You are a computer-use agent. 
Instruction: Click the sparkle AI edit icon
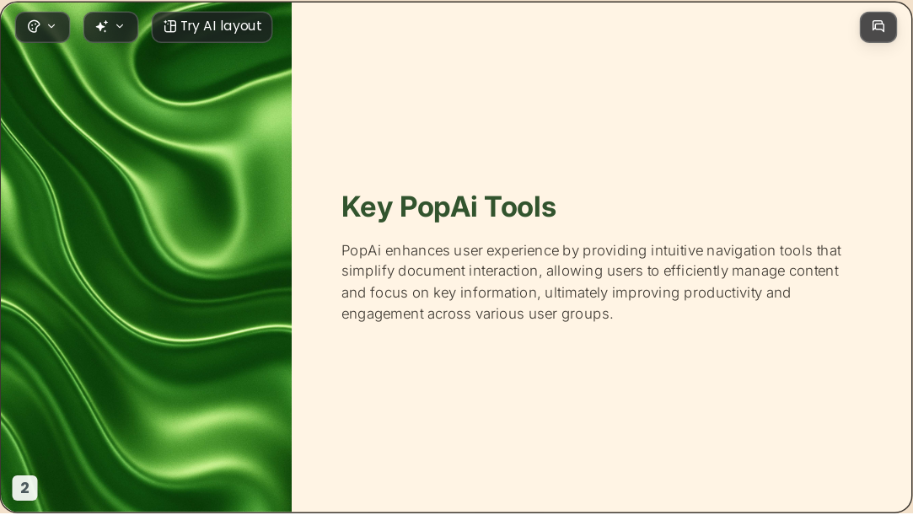pyautogui.click(x=101, y=27)
